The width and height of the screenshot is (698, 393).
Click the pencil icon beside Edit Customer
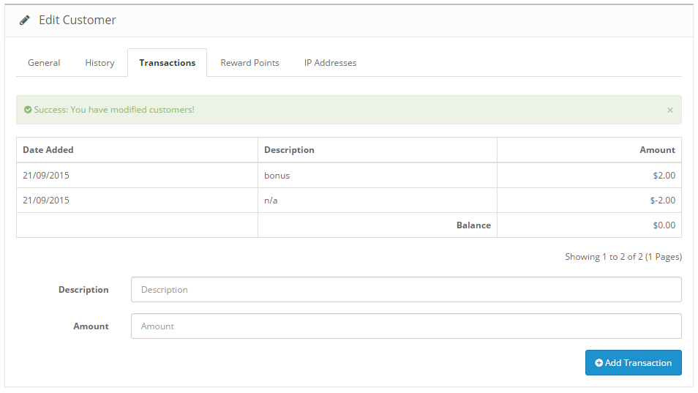(x=25, y=20)
